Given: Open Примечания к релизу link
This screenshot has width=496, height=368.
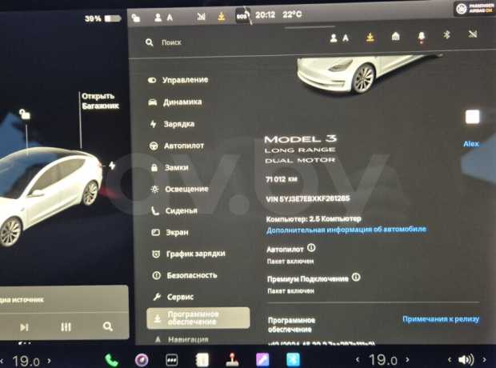Looking at the screenshot, I should pos(441,319).
